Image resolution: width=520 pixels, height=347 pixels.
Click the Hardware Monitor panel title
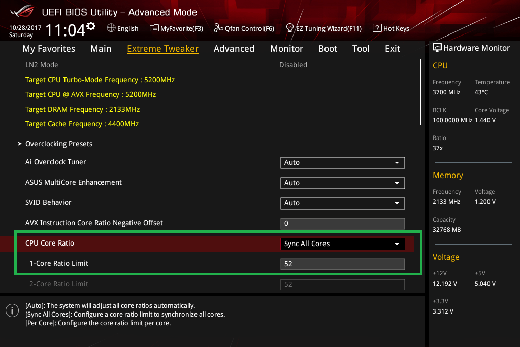coord(476,48)
